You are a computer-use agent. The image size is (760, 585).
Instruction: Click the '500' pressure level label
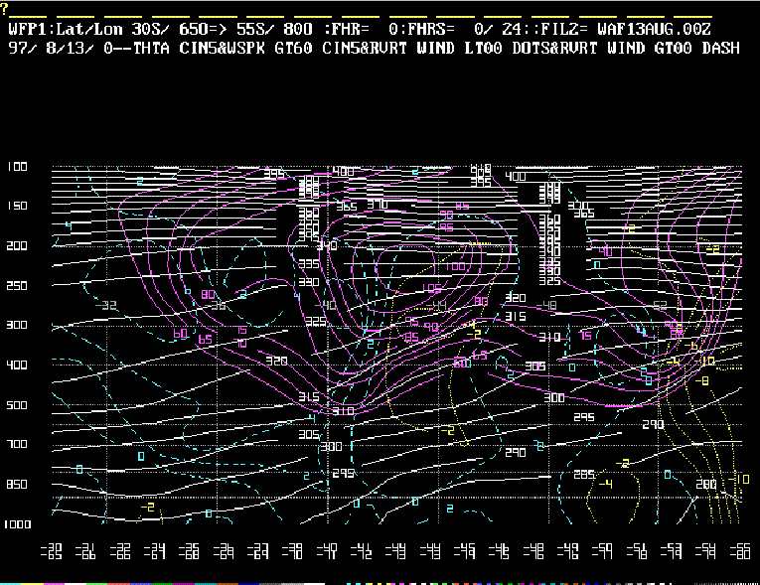pyautogui.click(x=17, y=404)
